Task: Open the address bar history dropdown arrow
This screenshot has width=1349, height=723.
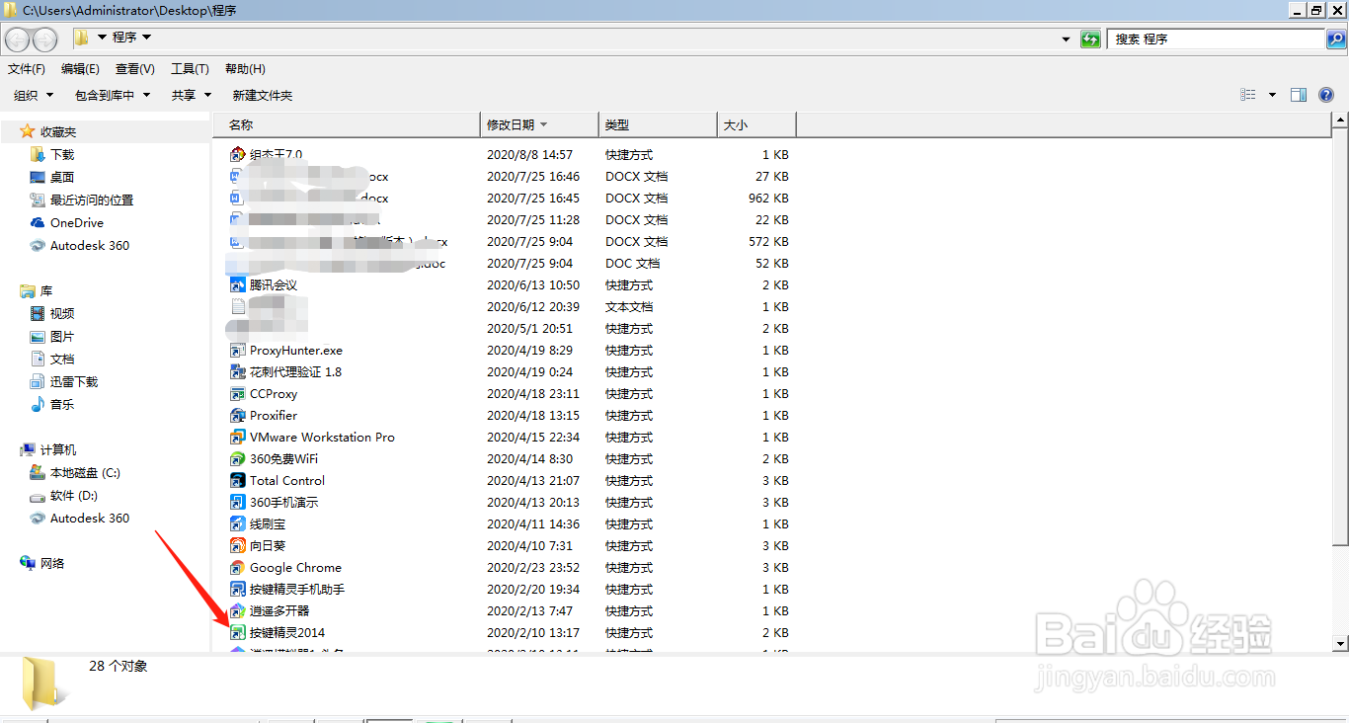Action: [1066, 40]
